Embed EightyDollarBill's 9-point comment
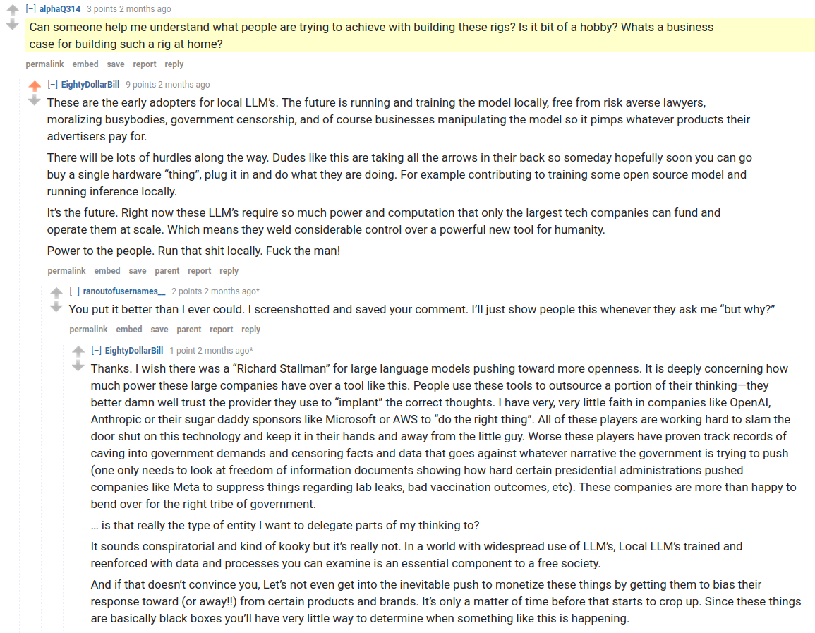815x633 pixels. tap(107, 271)
